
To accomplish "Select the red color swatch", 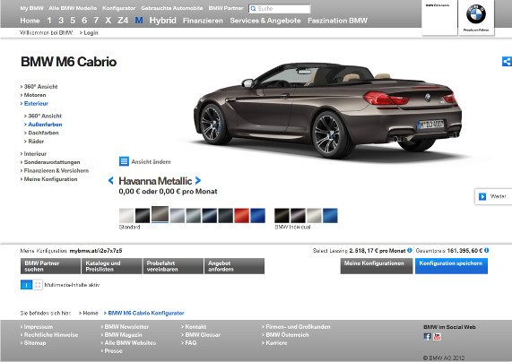I will click(241, 216).
